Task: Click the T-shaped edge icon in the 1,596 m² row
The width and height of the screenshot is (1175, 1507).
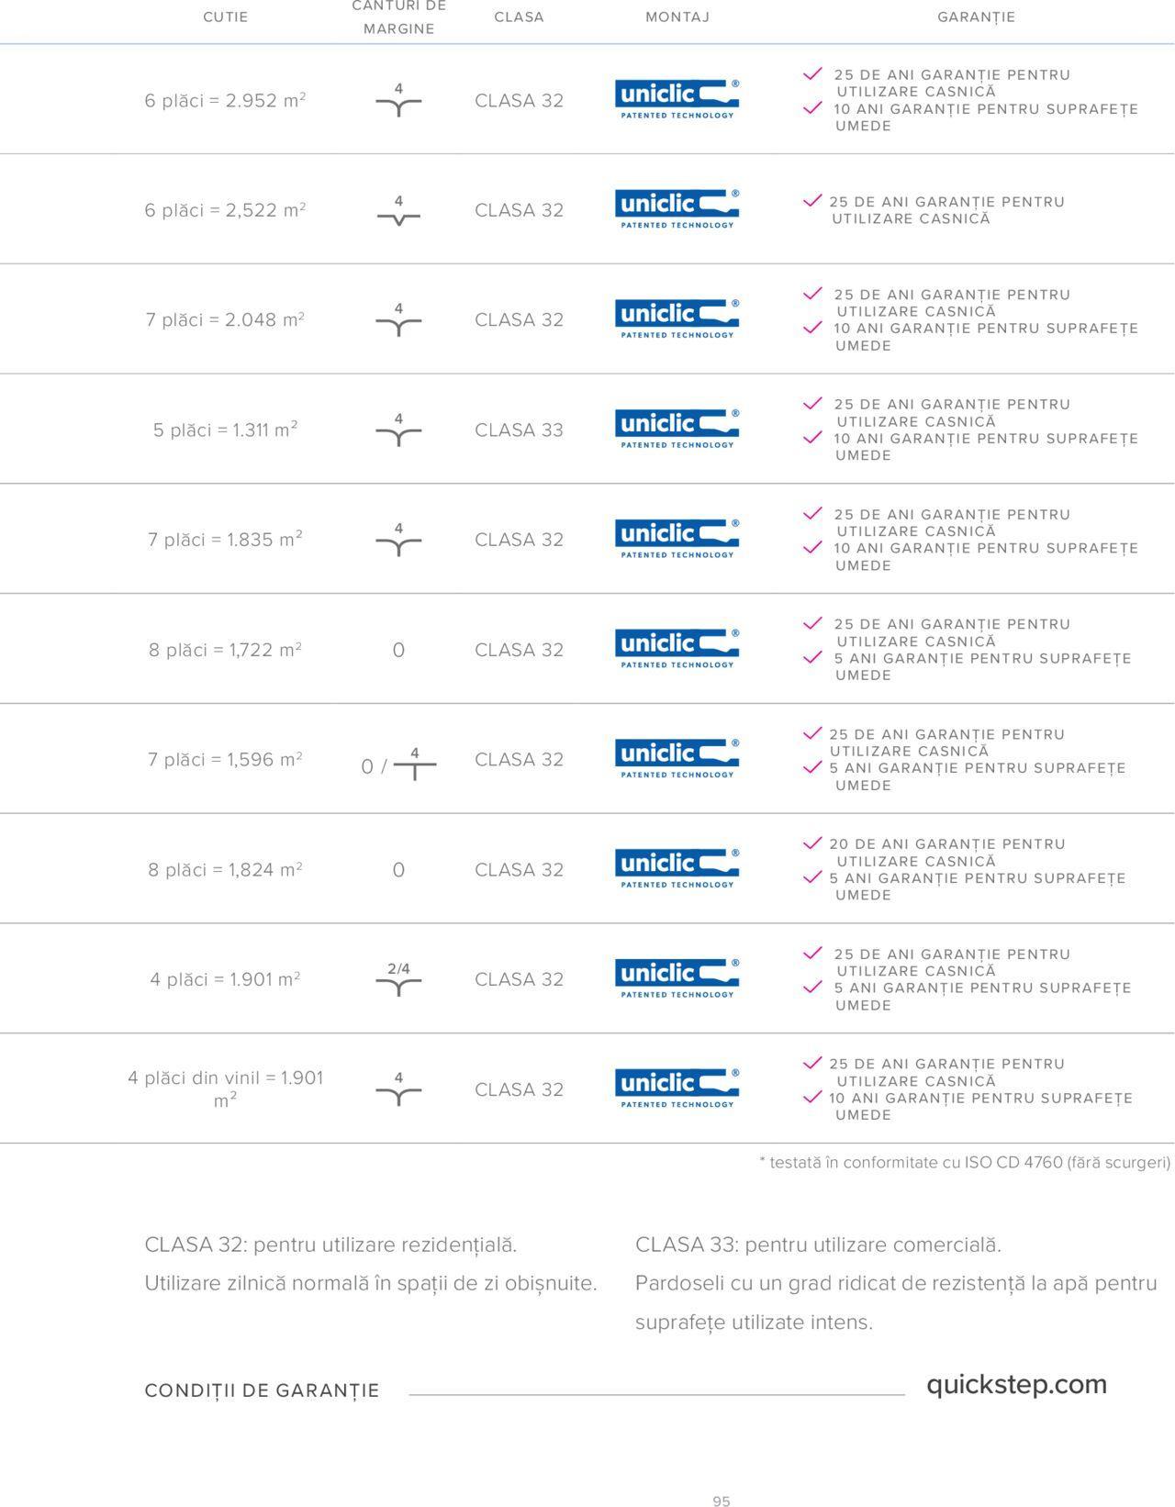Action: (415, 762)
